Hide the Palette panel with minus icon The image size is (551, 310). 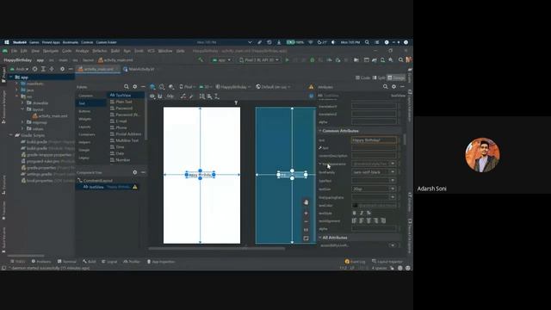coord(143,86)
